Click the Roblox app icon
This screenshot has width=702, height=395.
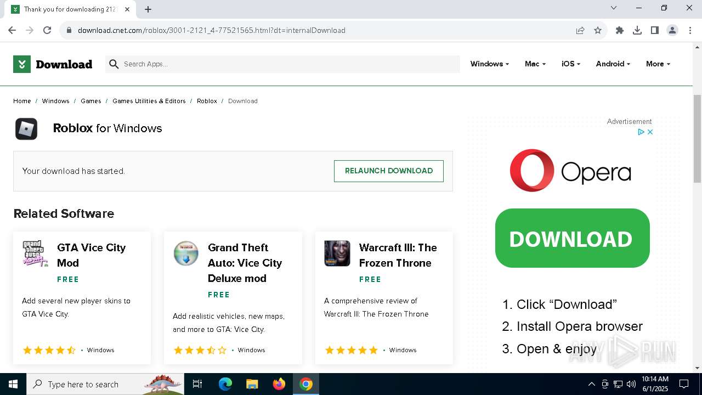tap(26, 129)
